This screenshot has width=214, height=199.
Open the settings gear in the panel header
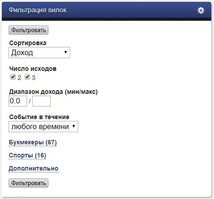click(201, 10)
